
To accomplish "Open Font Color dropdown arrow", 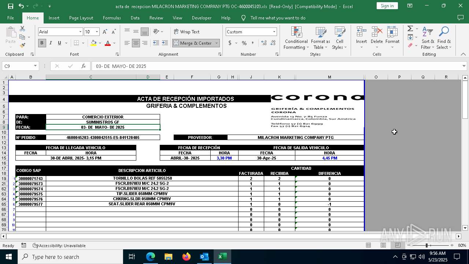I will (x=114, y=43).
